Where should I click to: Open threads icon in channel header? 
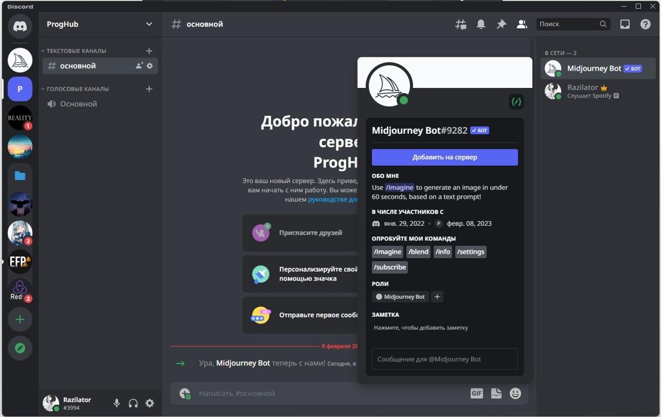click(461, 24)
